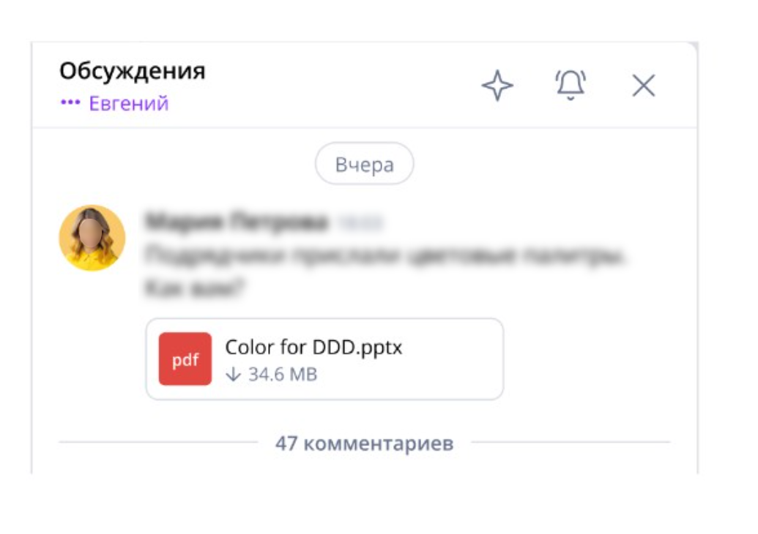Click the second line of the blurred message
This screenshot has height=534, width=758.
point(194,288)
